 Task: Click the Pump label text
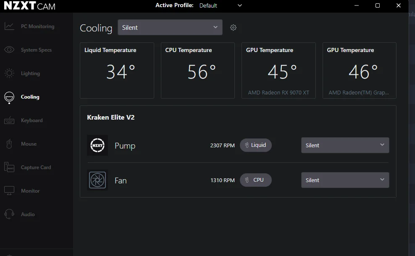pos(125,146)
